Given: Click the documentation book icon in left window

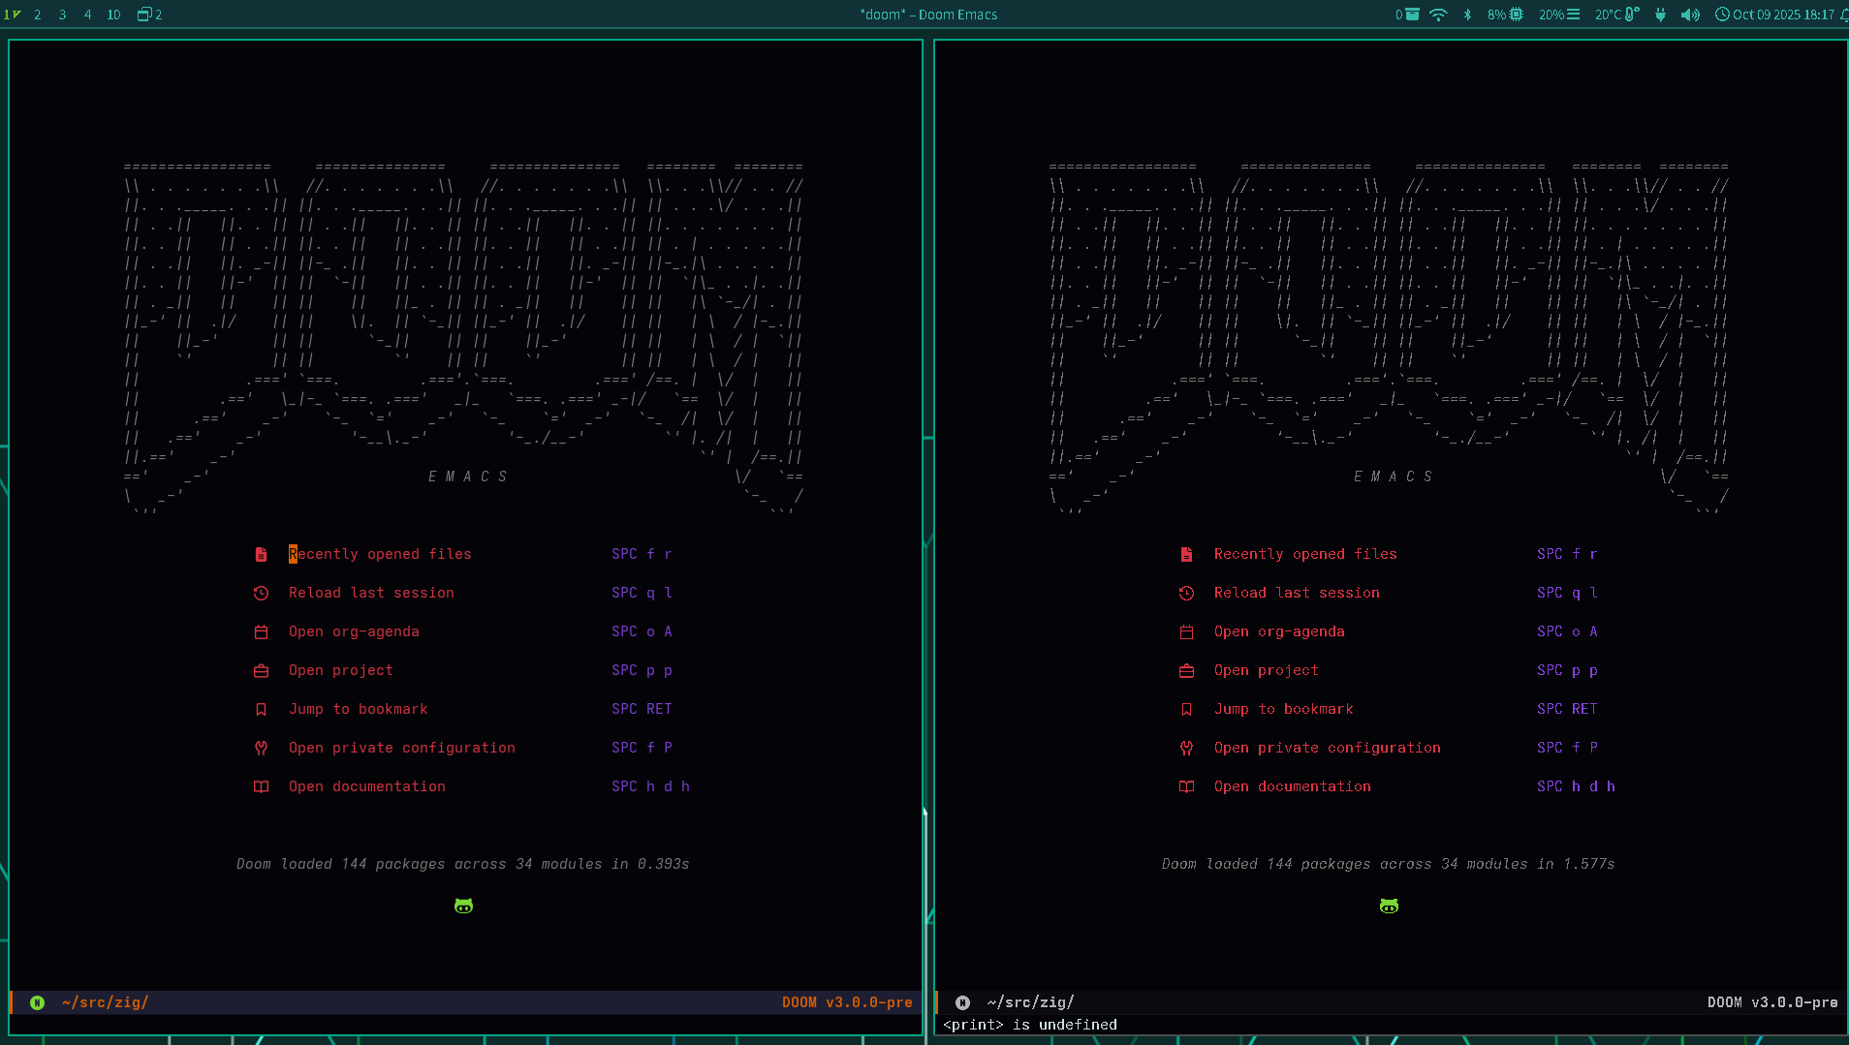Looking at the screenshot, I should click(261, 786).
